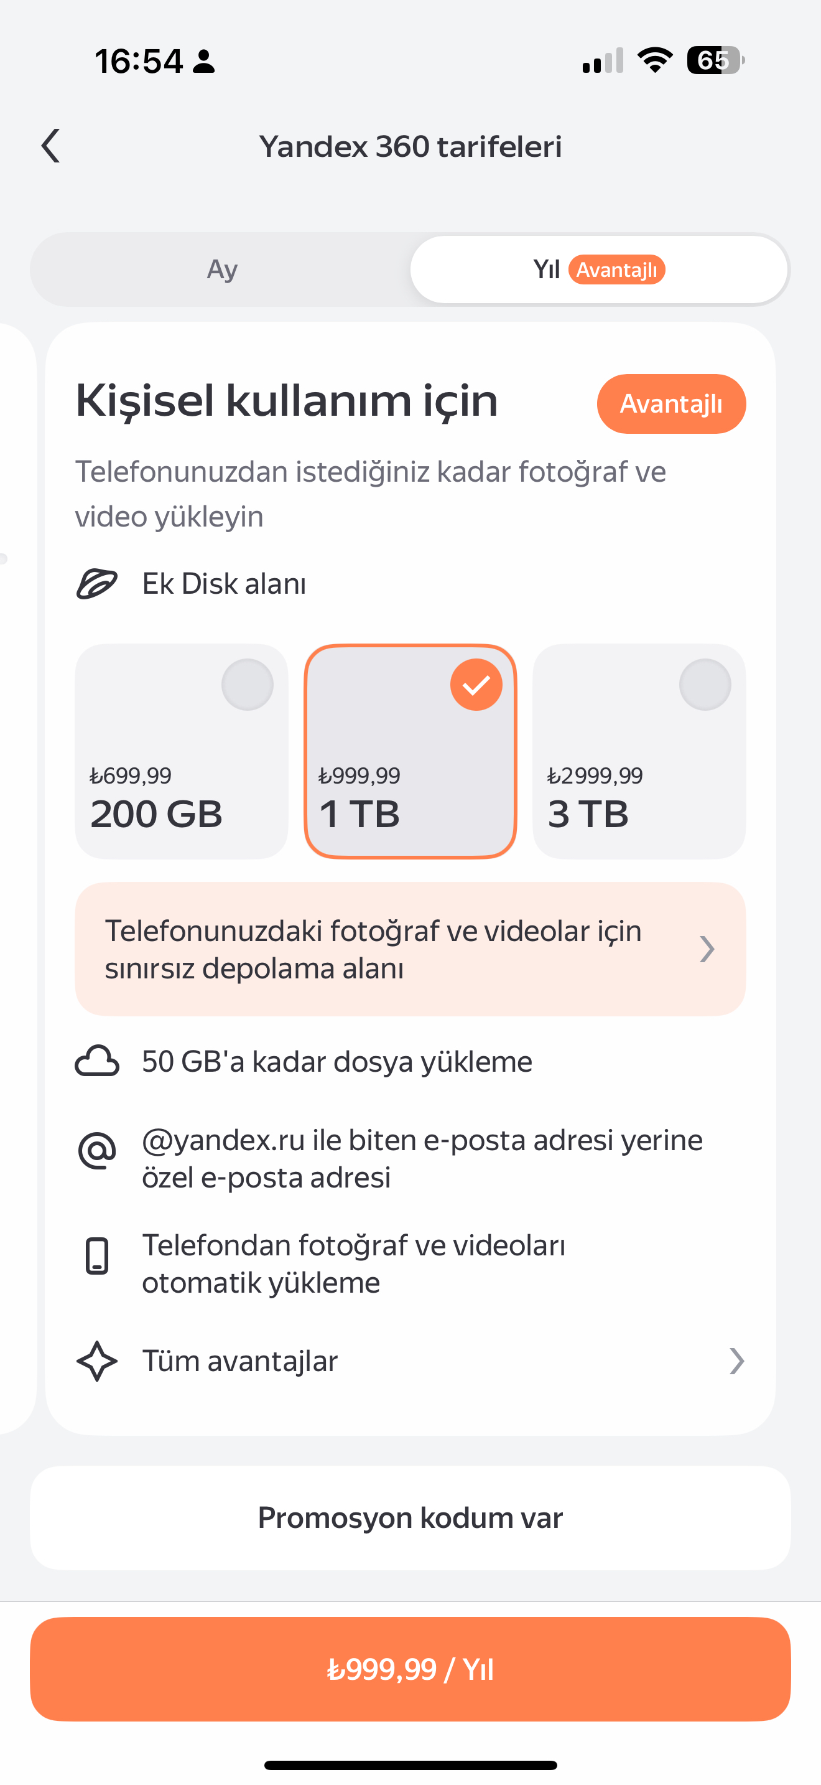Click the Ek Disk alanı disk icon
Viewport: 821px width, 1785px height.
[97, 583]
